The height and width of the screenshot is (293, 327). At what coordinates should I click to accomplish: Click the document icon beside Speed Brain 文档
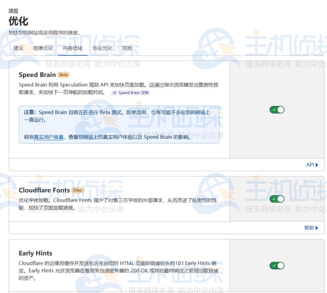click(114, 93)
